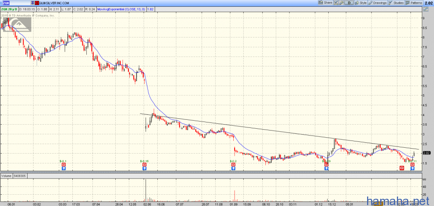Change the daily D timeframe button
Viewport: 434px width, 206px height.
click(349, 3)
